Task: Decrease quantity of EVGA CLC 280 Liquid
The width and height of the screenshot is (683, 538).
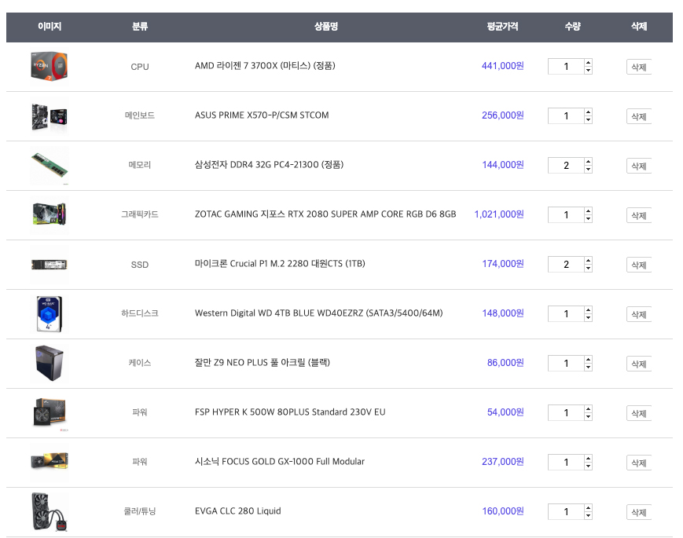Action: pyautogui.click(x=588, y=515)
